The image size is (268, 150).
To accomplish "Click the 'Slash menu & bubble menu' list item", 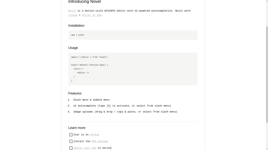I will click(91, 100).
